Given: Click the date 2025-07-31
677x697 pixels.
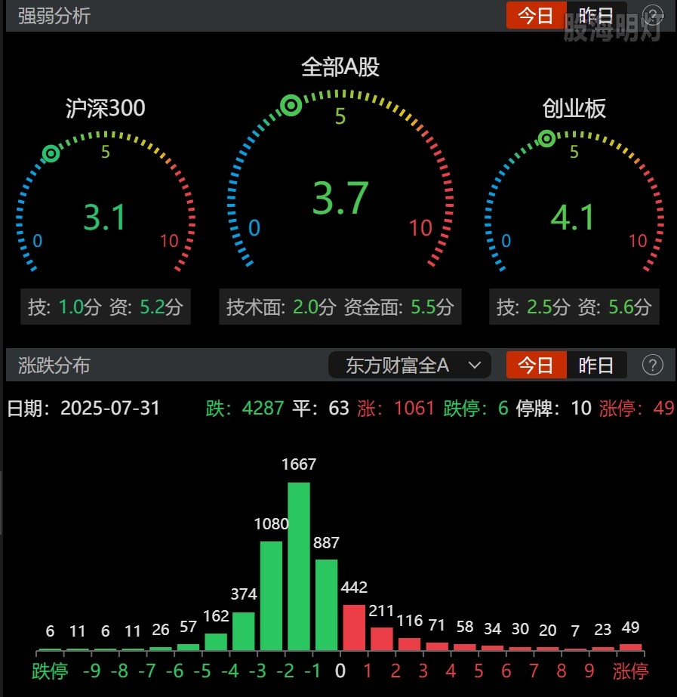Looking at the screenshot, I should point(110,408).
